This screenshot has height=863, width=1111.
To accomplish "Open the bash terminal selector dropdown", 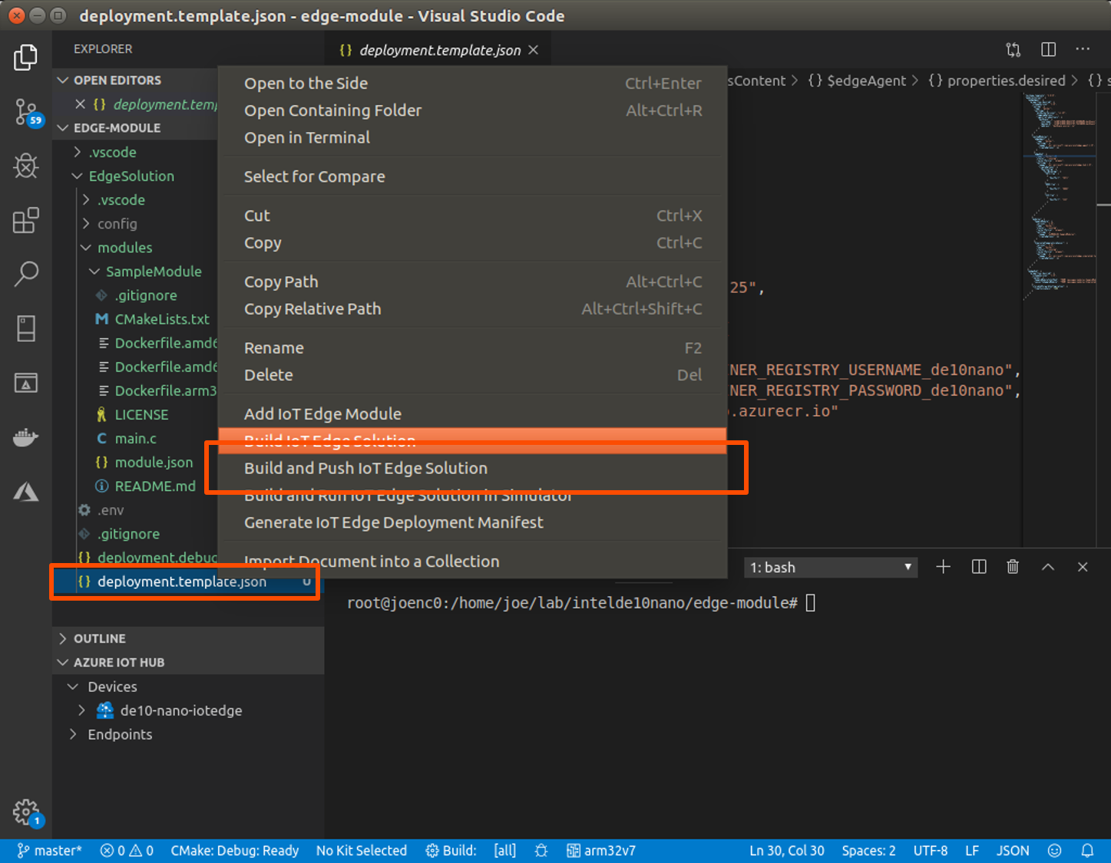I will (x=830, y=568).
